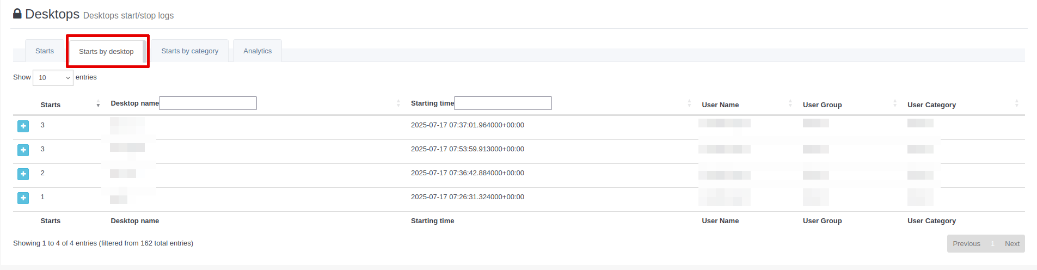Select the Starts by desktop tab
Screen dimensions: 1037x270
click(x=106, y=52)
